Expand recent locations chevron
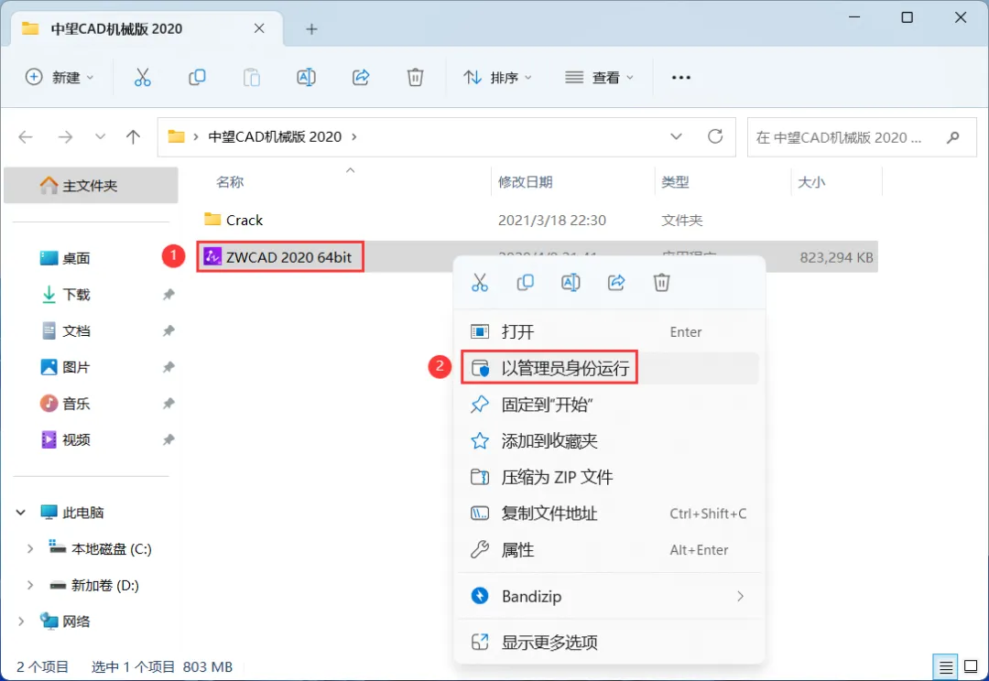The image size is (989, 681). tap(100, 136)
